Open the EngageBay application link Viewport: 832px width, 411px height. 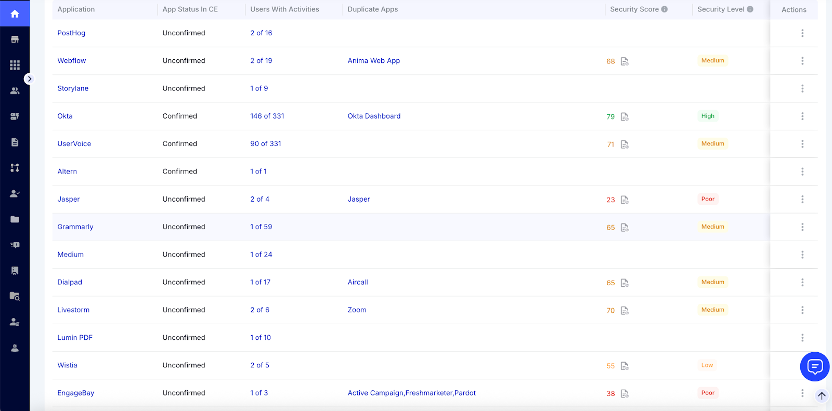click(76, 393)
